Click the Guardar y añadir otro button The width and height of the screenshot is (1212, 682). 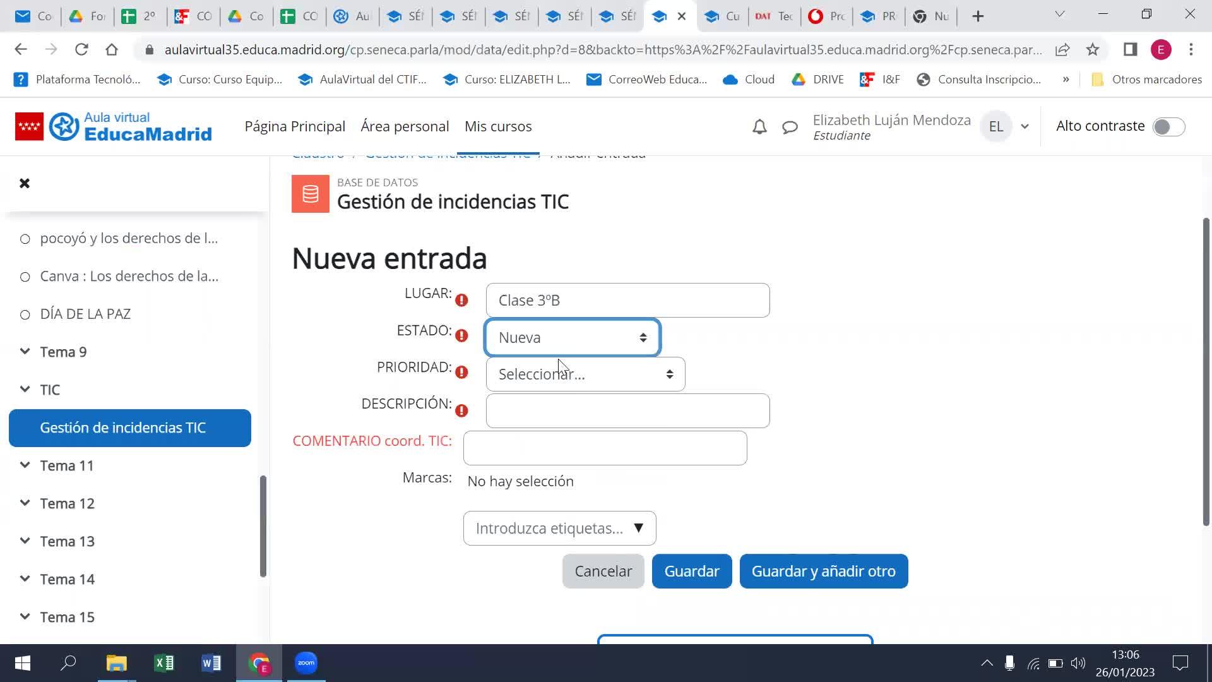tap(823, 571)
